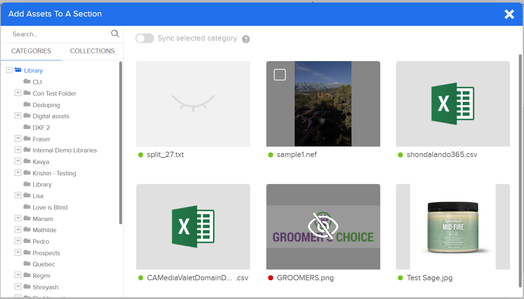Click green status dot of sample1.nef

coord(271,155)
